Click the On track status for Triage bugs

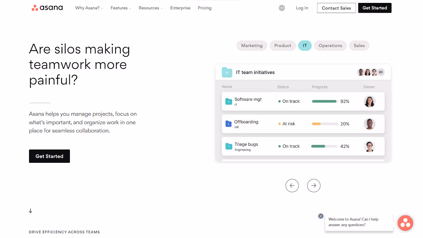click(x=289, y=146)
